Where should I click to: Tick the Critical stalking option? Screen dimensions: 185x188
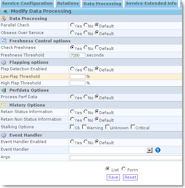133,127
